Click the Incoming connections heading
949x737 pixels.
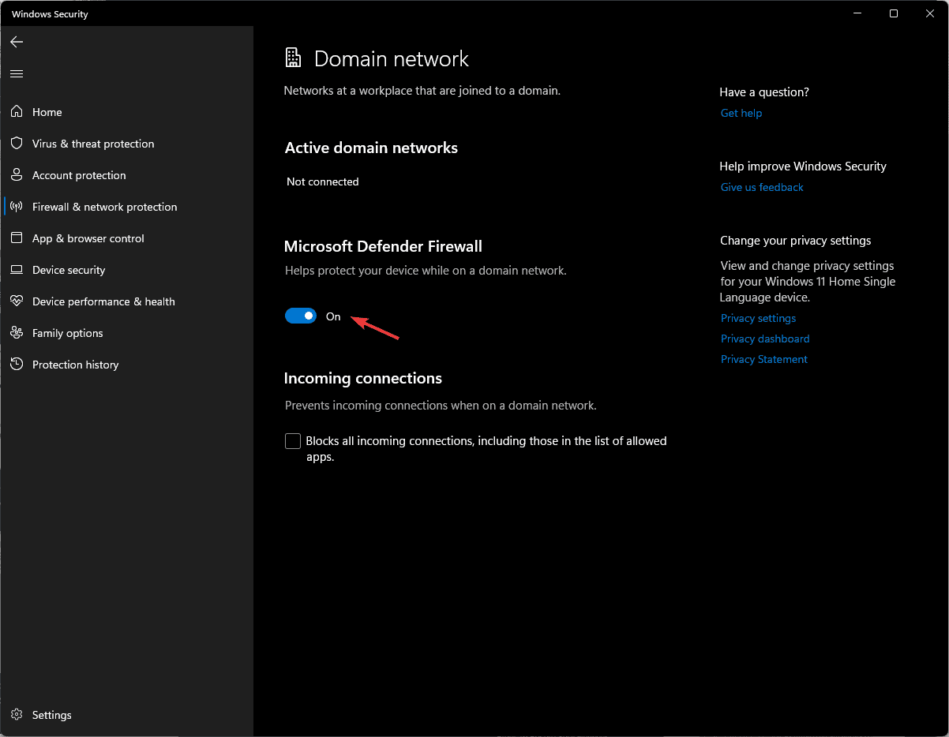[x=363, y=378]
